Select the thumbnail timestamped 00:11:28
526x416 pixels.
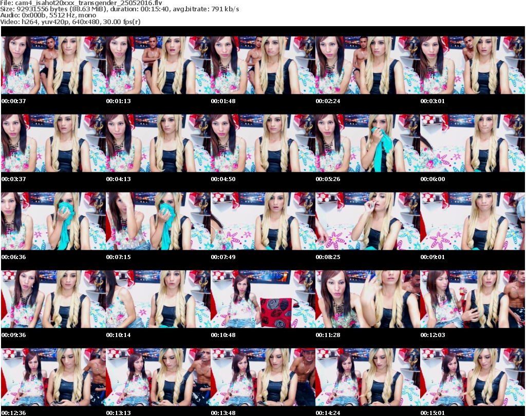point(368,300)
